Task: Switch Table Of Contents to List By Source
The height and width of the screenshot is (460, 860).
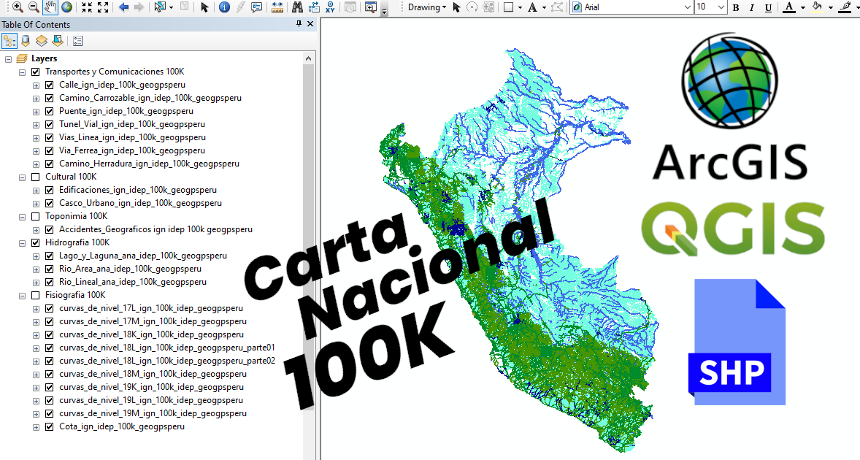Action: point(25,40)
